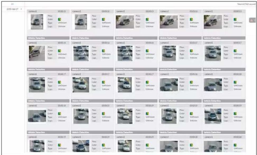Viewport: 257px width, 155px height.
Task: Select Logo value on the 00:00:14 card
Action: tap(62, 58)
